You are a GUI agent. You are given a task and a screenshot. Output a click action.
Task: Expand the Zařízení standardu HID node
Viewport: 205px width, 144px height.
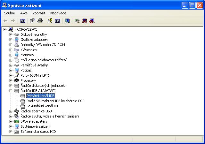click(x=11, y=132)
